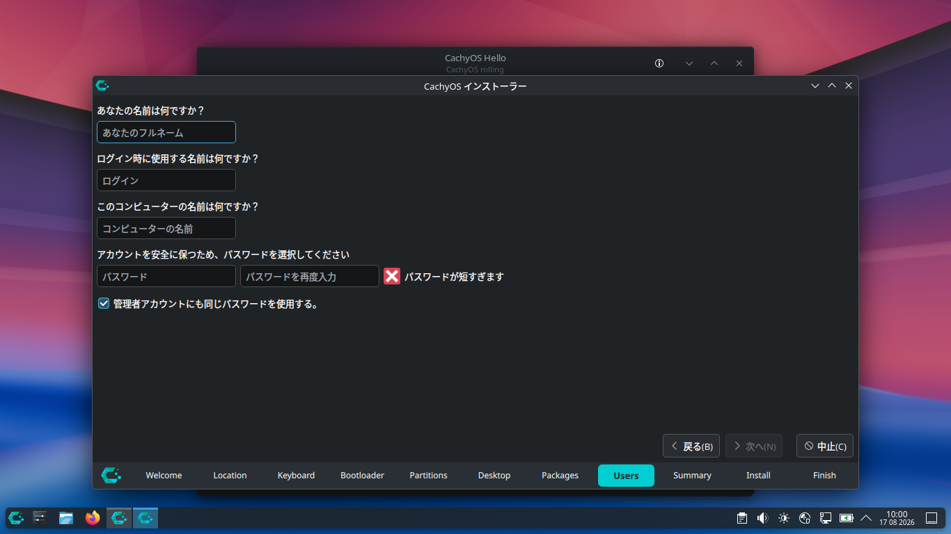The image size is (951, 534).
Task: Open the About info icon in CachyOS Hello
Action: point(659,63)
